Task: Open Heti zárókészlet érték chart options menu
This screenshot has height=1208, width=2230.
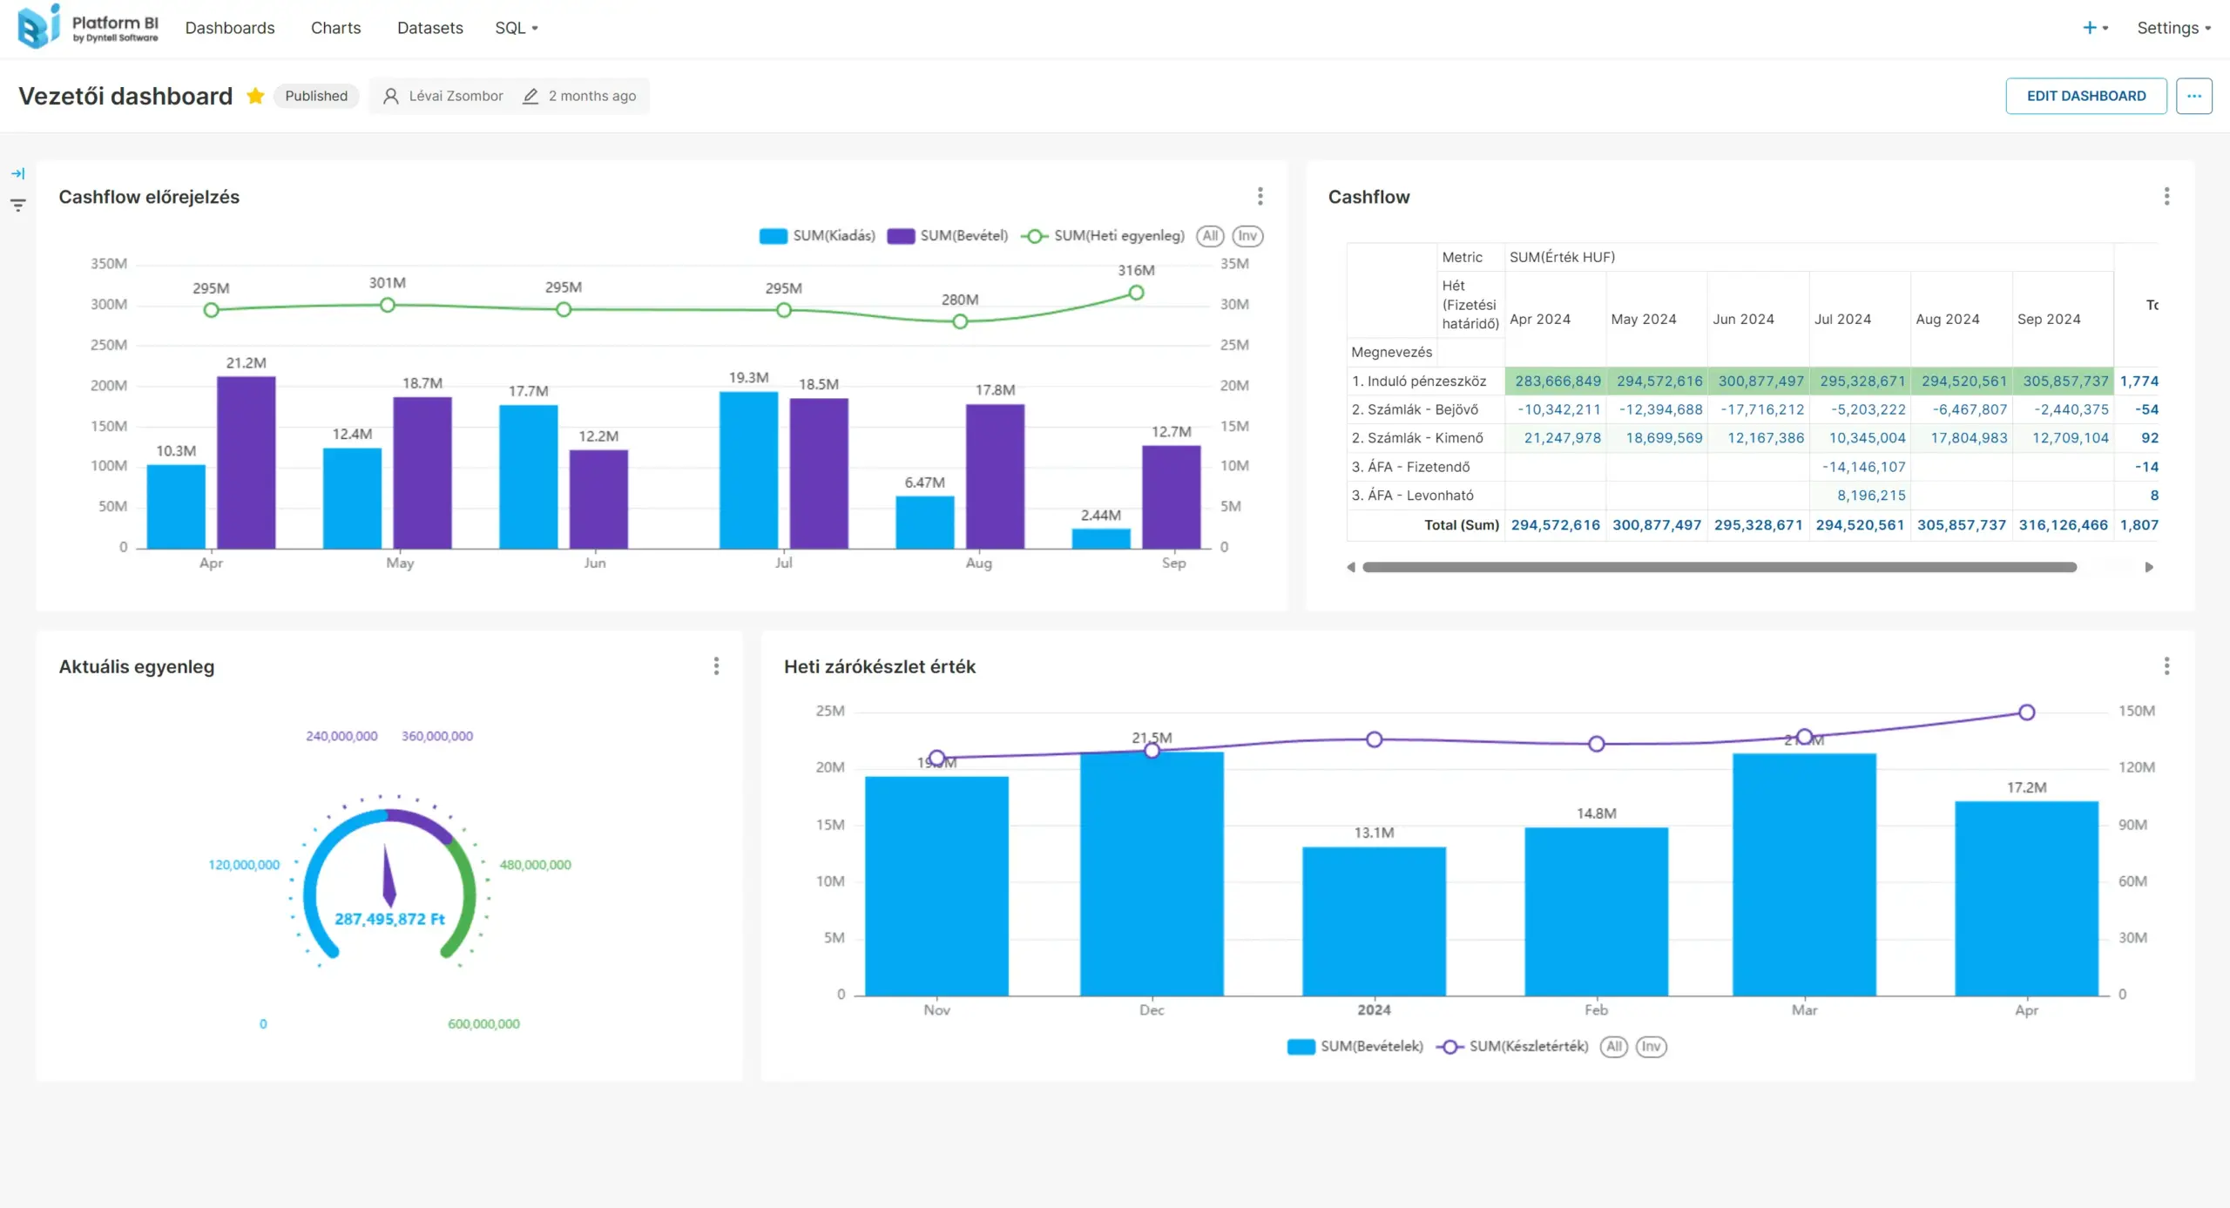Action: pos(2166,666)
